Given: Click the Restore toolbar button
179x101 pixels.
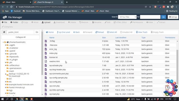Looking at the screenshot, I should 84,22.
